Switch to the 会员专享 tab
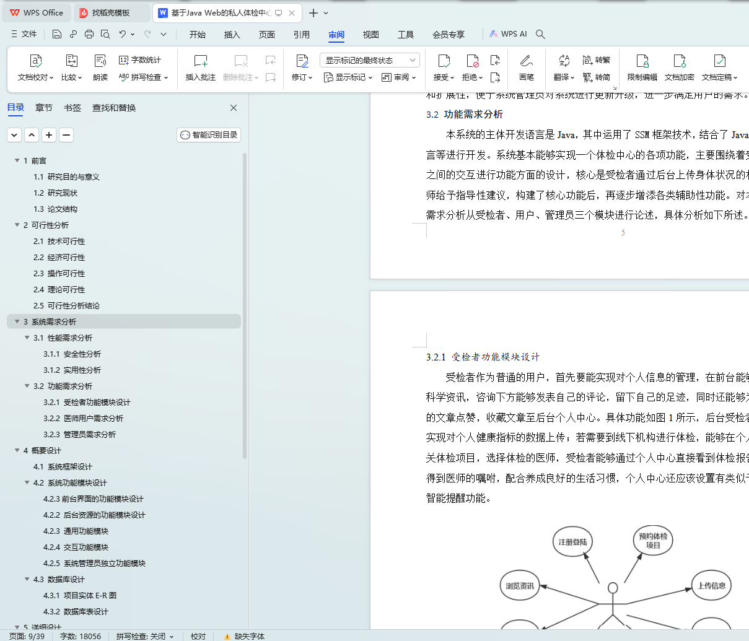The width and height of the screenshot is (749, 641). click(449, 35)
